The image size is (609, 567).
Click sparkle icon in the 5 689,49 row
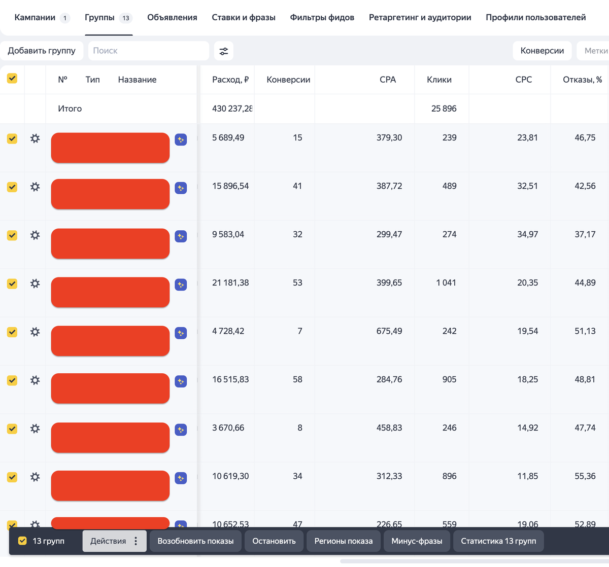click(181, 139)
